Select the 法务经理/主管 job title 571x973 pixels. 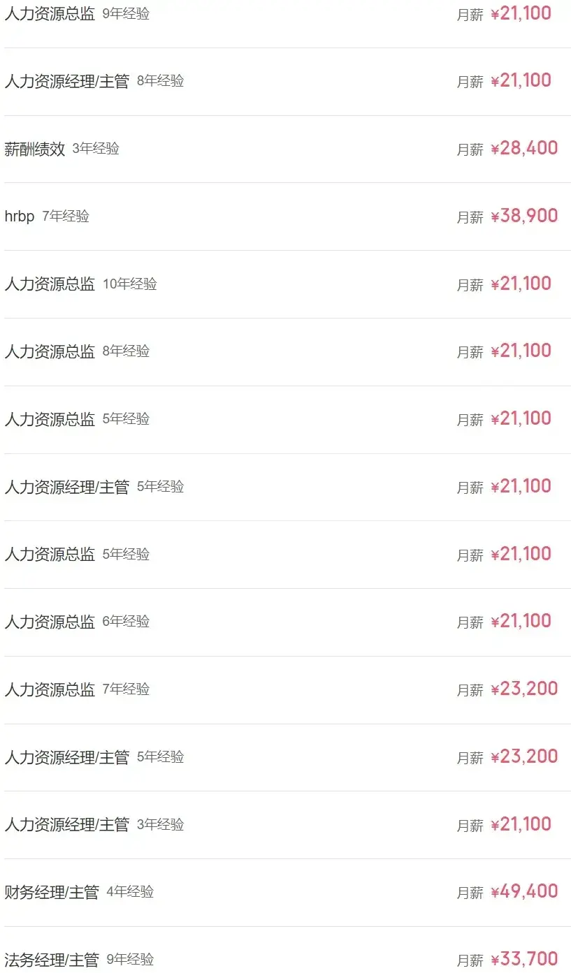tap(52, 960)
